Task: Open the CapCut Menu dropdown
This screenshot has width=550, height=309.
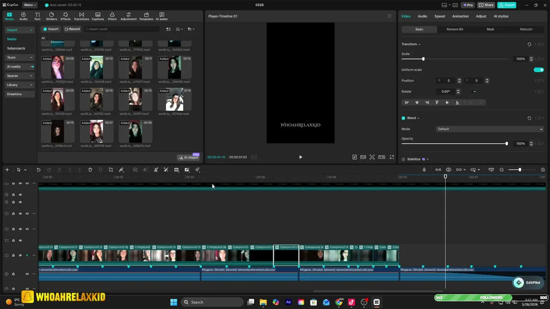Action: [30, 5]
